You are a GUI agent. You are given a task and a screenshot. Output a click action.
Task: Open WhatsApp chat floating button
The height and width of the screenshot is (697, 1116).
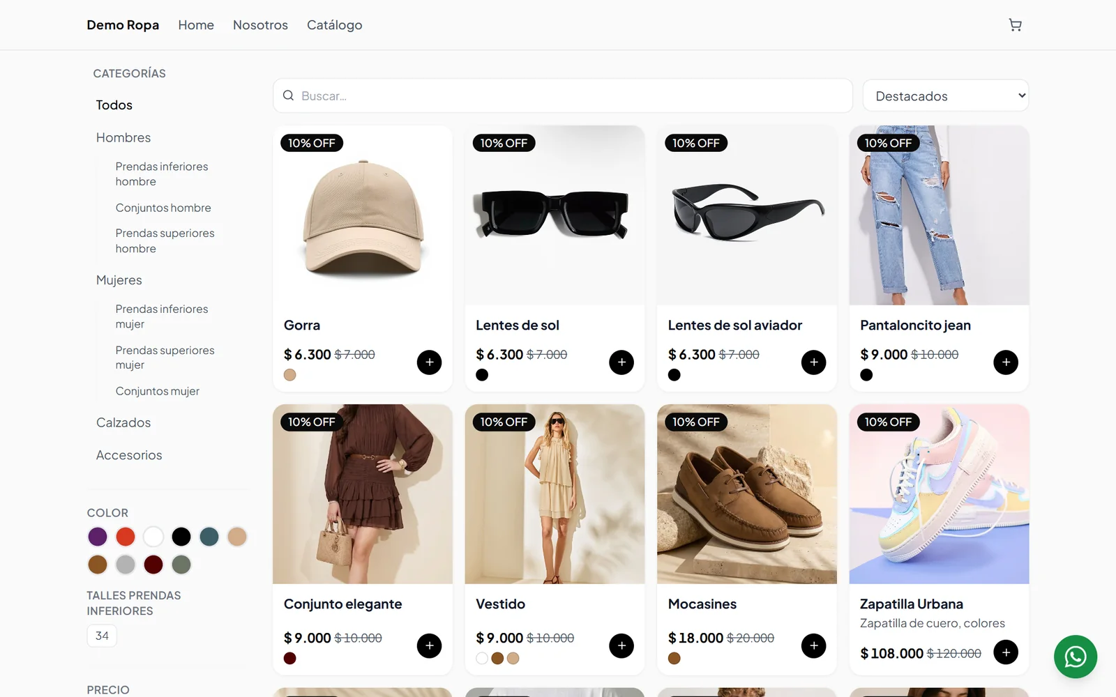(x=1075, y=657)
